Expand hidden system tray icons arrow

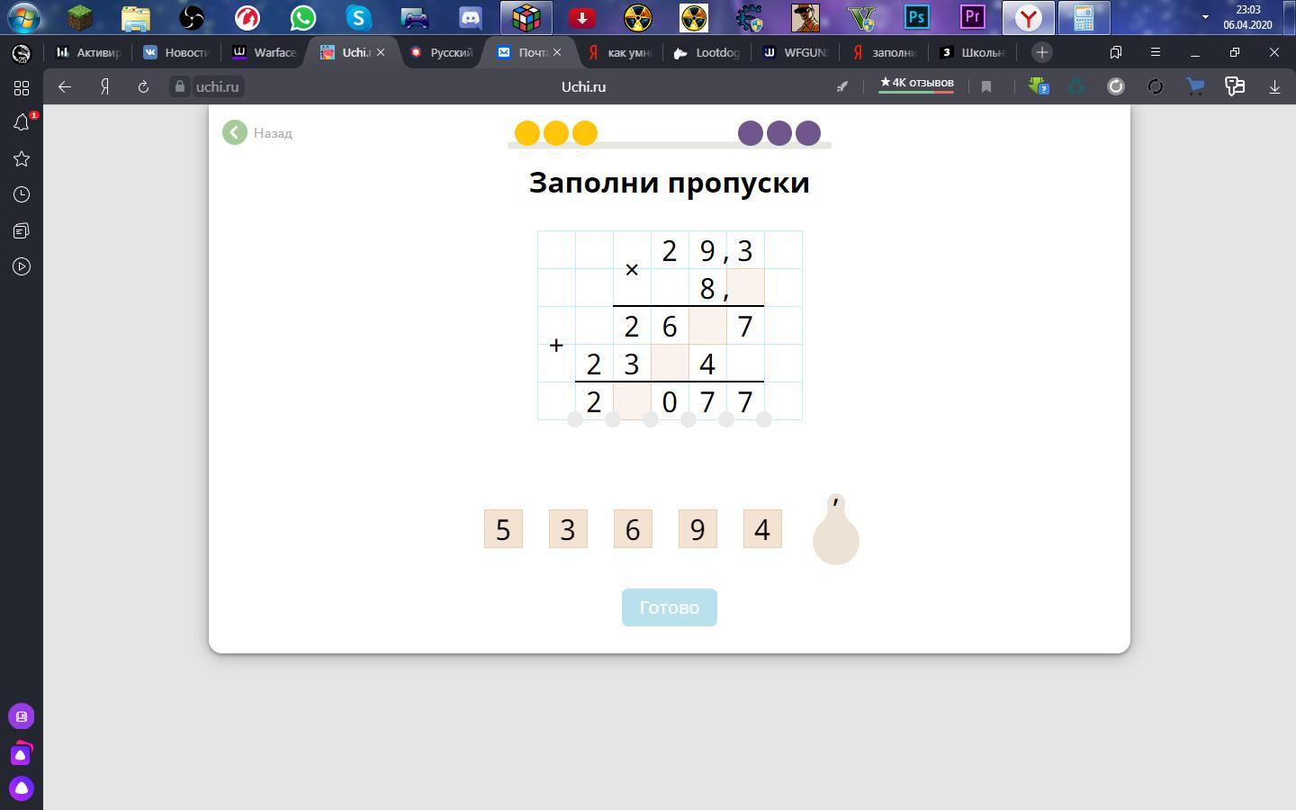pyautogui.click(x=1205, y=17)
